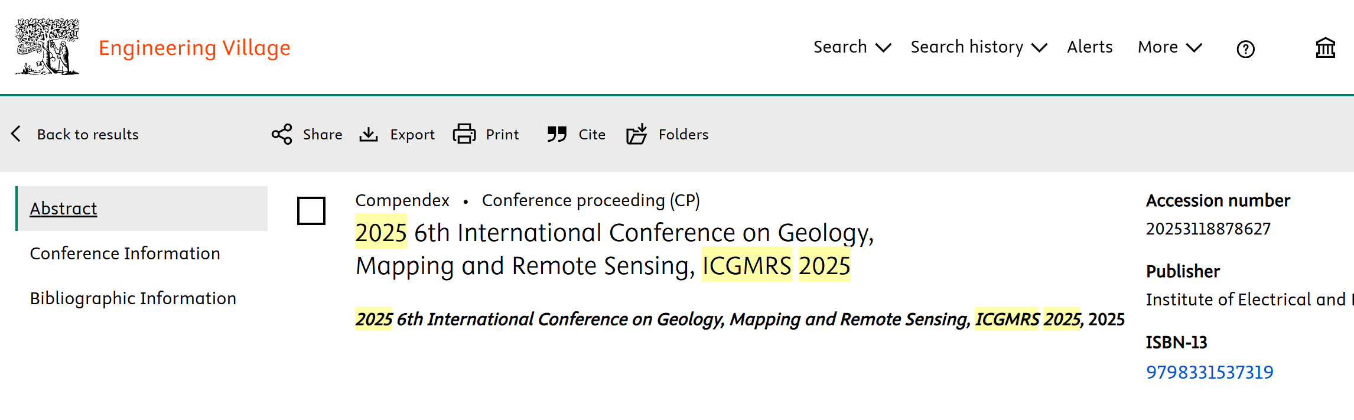Click the Engineering Village title link
The height and width of the screenshot is (420, 1354).
[x=194, y=48]
